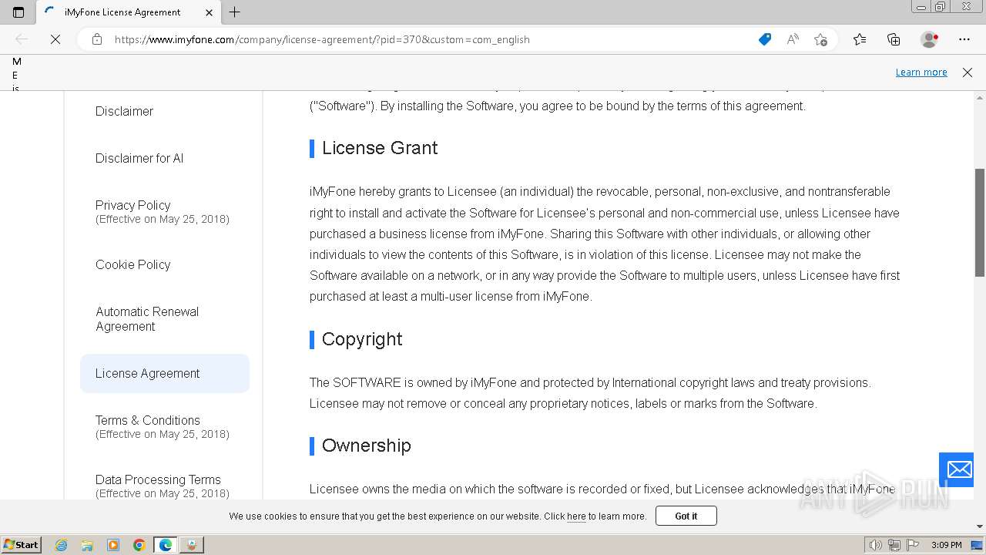Open the installer taskbar icon
The image size is (986, 555).
192,545
